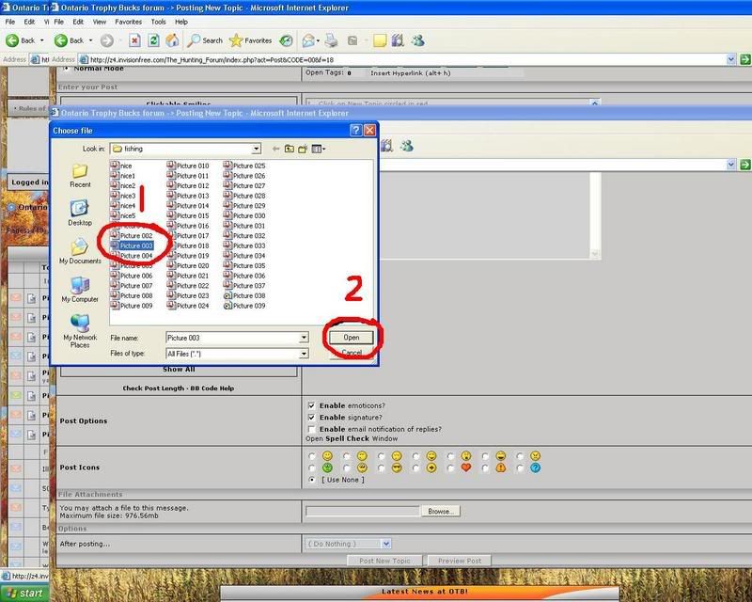The width and height of the screenshot is (752, 602).
Task: Click the Open button in the file dialog
Action: [x=352, y=338]
